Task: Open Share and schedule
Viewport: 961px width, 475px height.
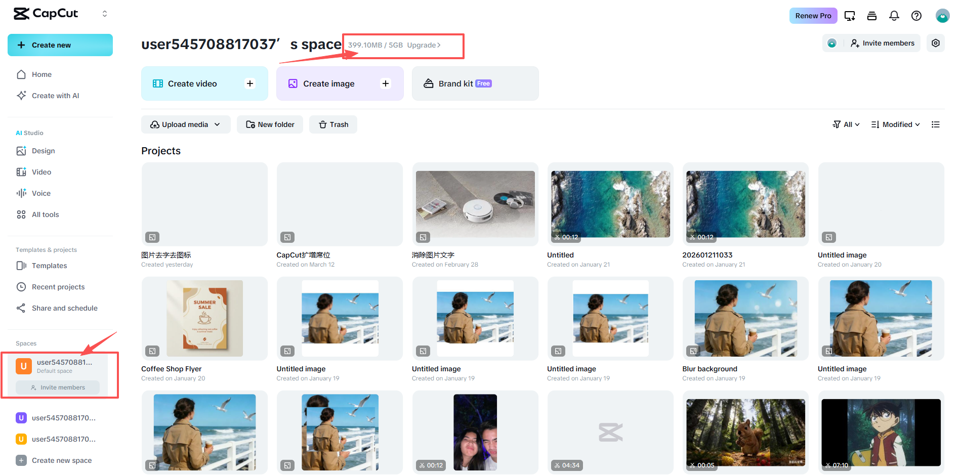Action: point(64,308)
